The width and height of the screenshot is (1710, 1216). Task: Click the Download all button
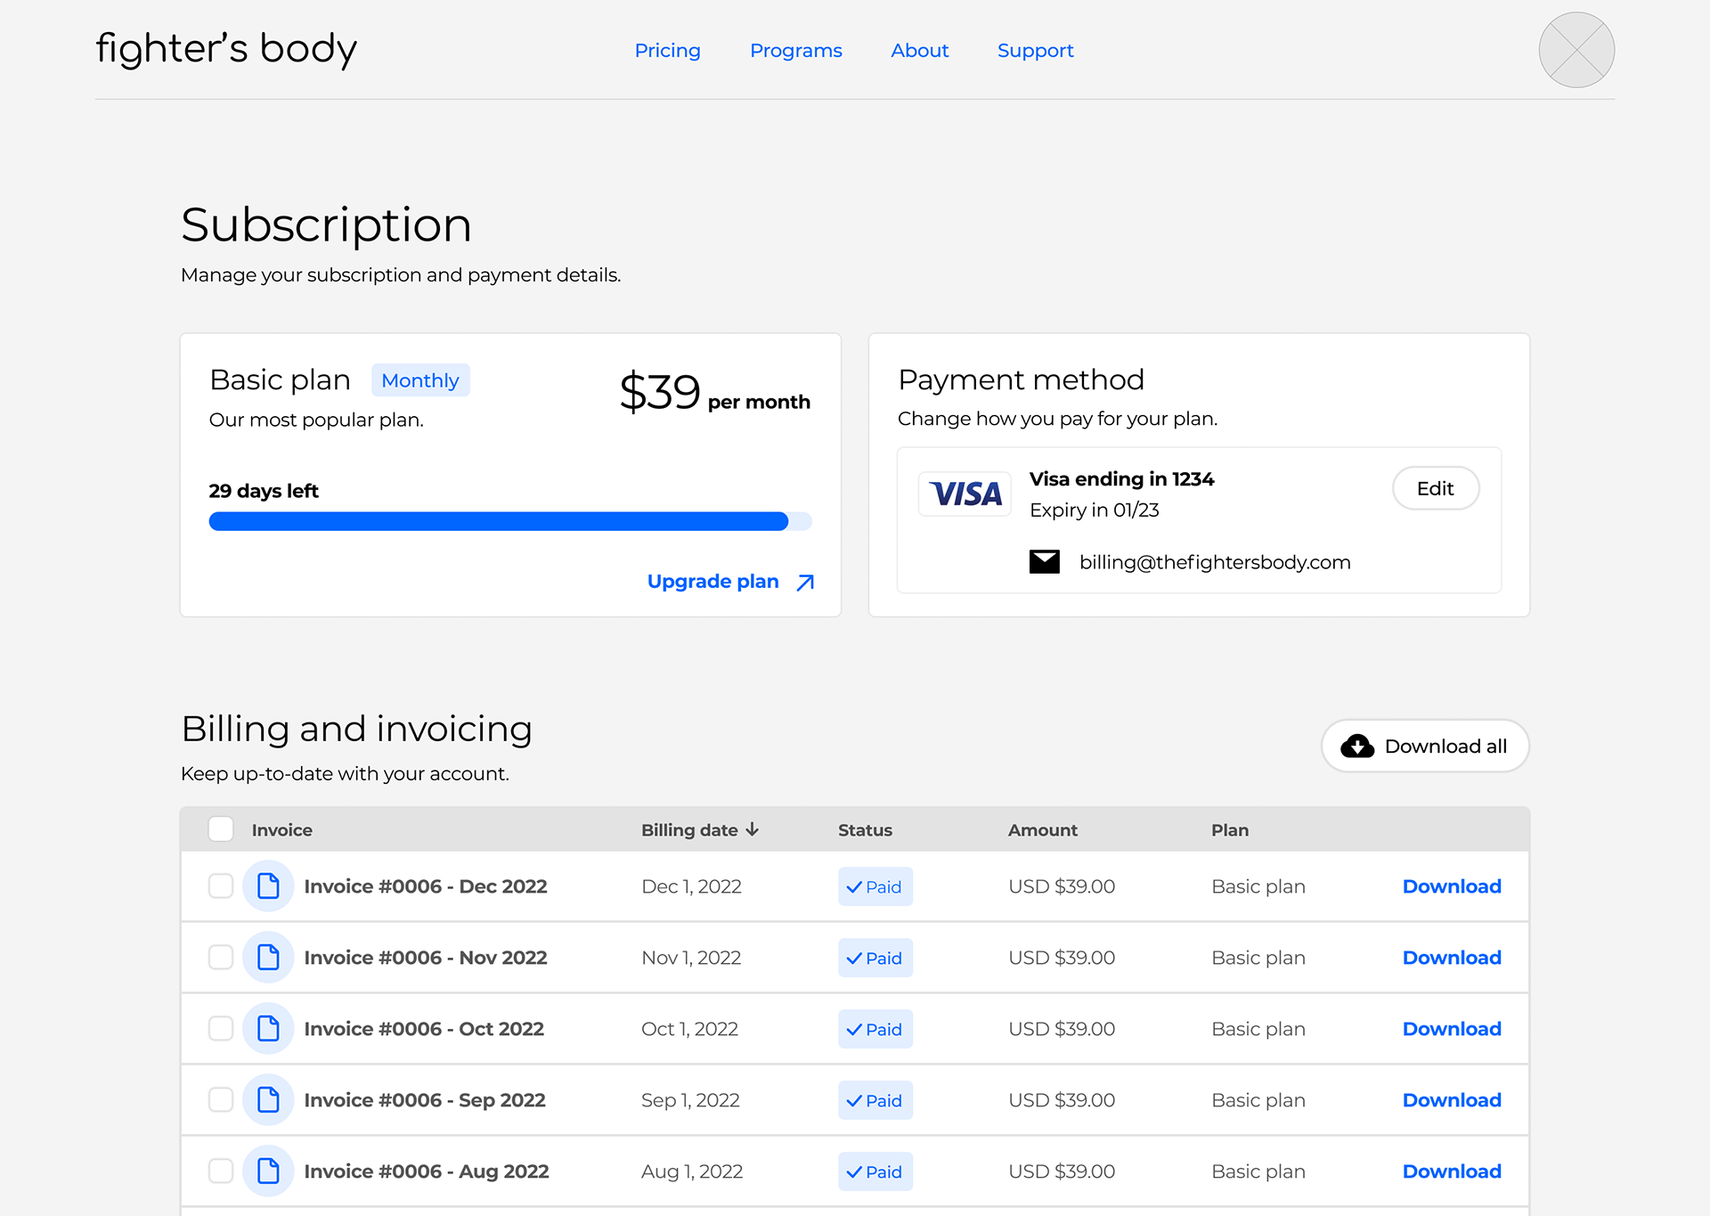click(1424, 746)
